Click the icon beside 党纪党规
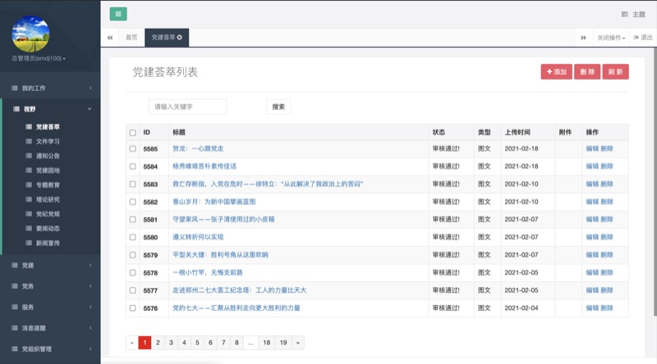 coord(29,214)
